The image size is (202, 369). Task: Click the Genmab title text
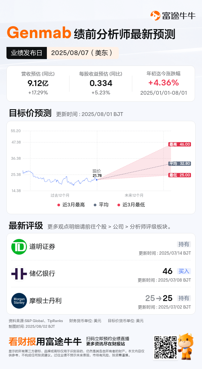(x=39, y=33)
